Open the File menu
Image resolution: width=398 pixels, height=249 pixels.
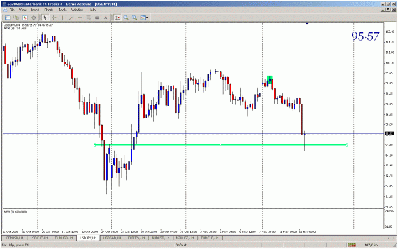coord(12,10)
